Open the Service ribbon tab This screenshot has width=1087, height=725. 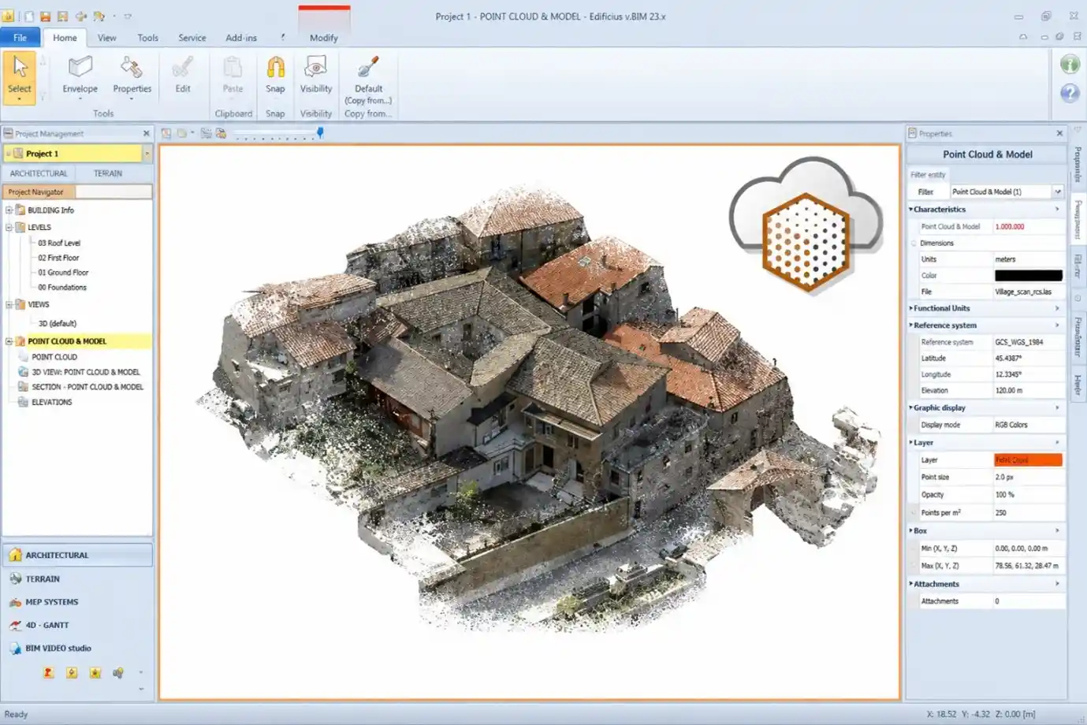point(192,37)
